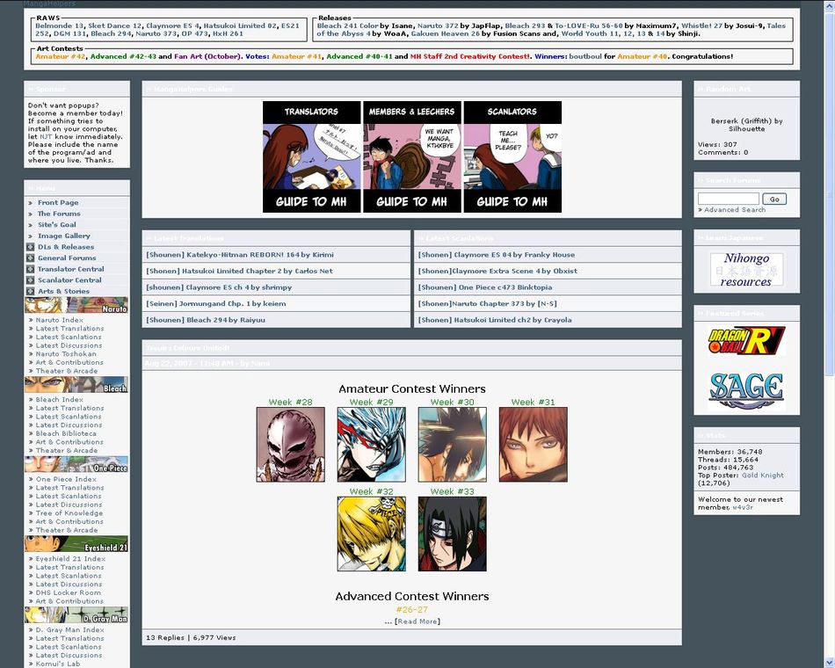Open the D. Gray Man section banner
This screenshot has width=835, height=668.
click(x=76, y=614)
